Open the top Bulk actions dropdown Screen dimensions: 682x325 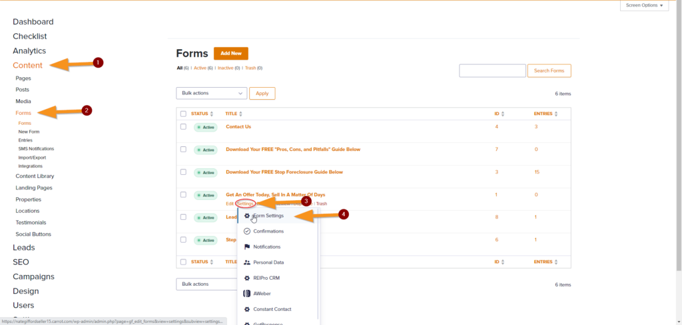[x=211, y=94]
